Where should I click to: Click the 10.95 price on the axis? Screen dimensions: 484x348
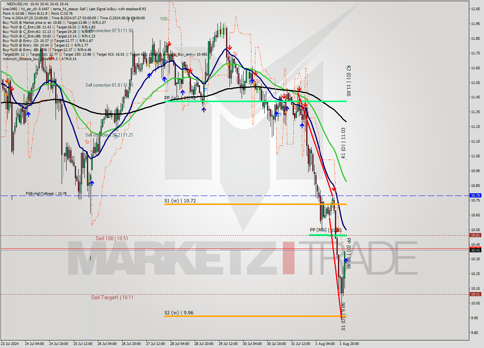coord(476,171)
